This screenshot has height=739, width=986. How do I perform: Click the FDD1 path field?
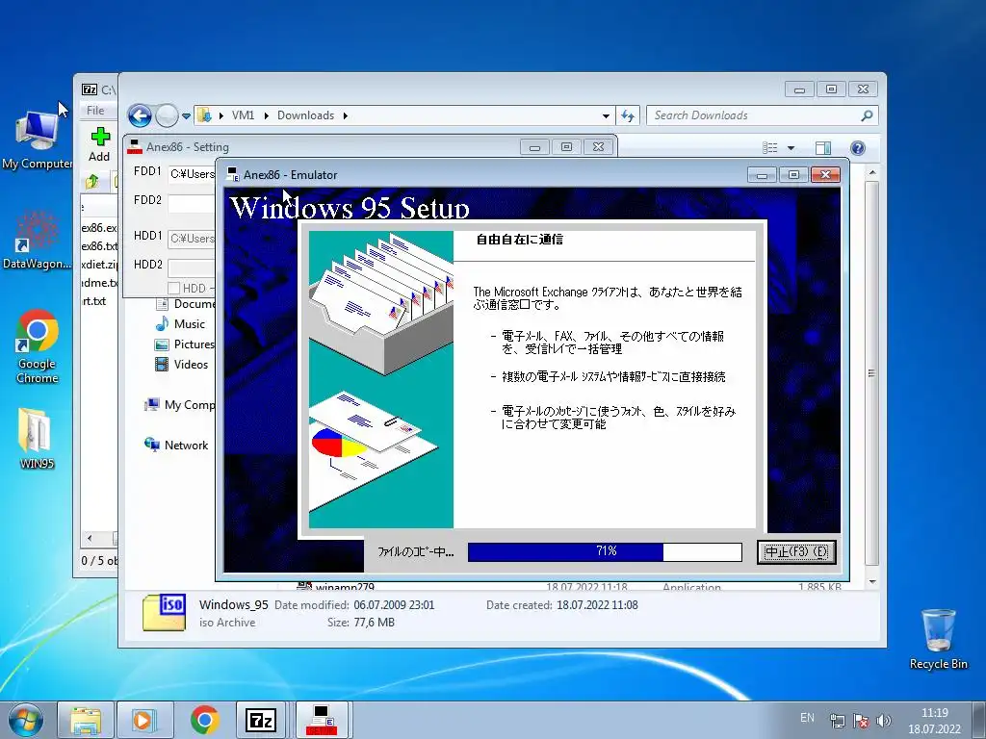pos(192,174)
